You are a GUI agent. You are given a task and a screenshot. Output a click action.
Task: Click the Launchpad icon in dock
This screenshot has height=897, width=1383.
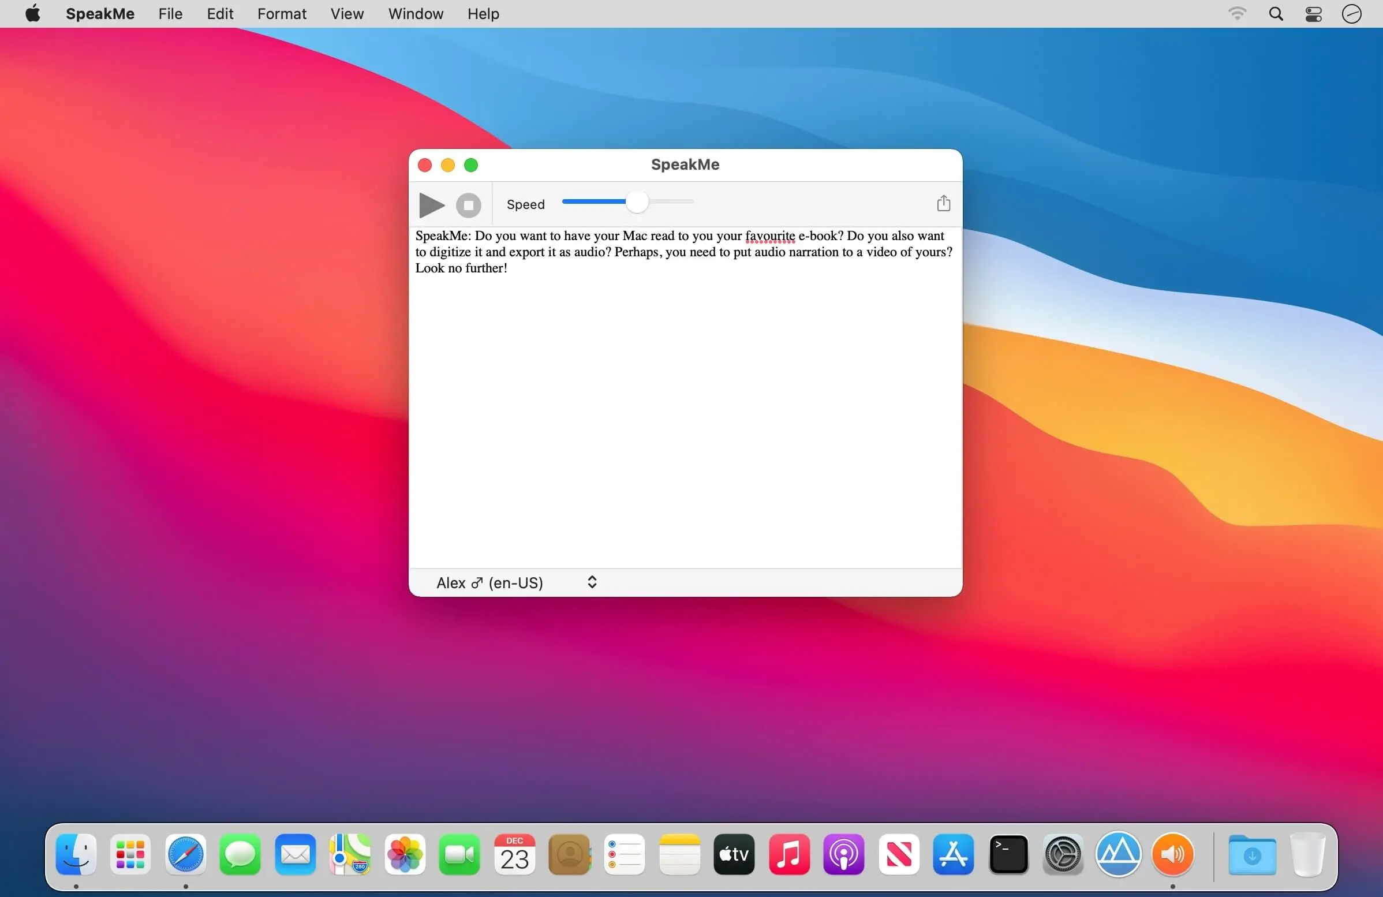coord(131,855)
